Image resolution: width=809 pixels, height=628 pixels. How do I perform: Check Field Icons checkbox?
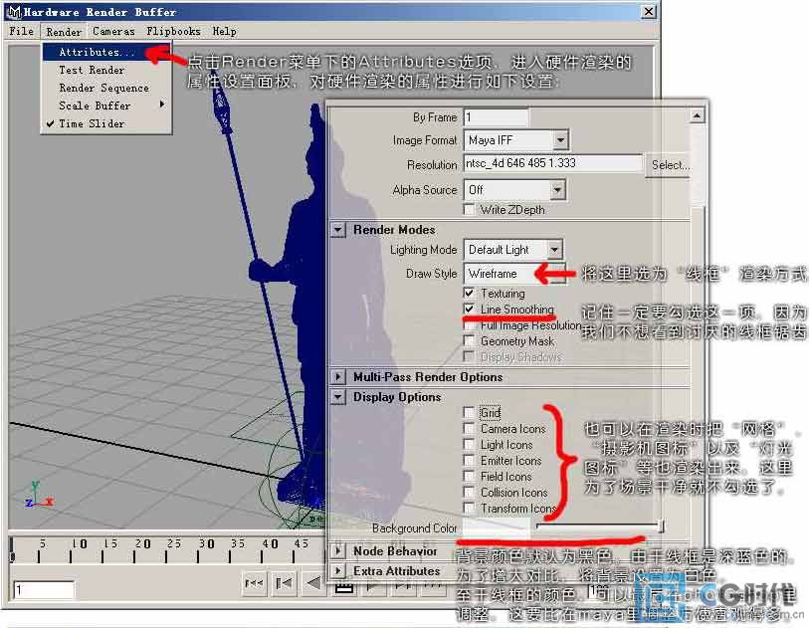[x=469, y=477]
